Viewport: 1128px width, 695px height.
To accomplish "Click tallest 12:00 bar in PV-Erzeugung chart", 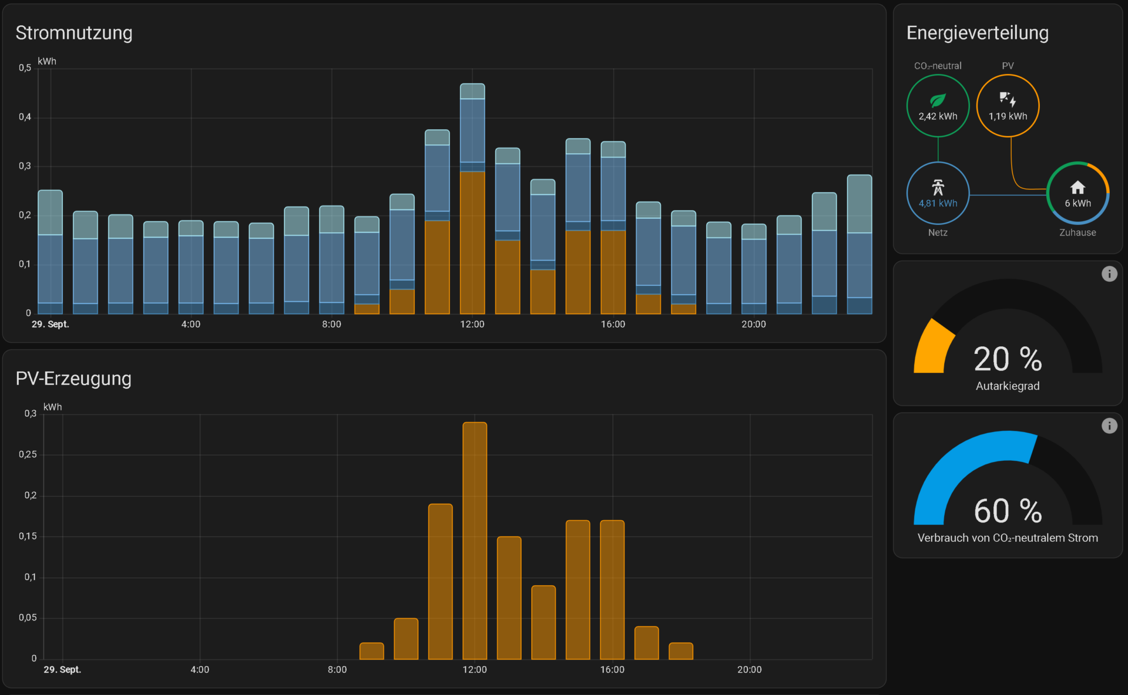I will coord(475,540).
